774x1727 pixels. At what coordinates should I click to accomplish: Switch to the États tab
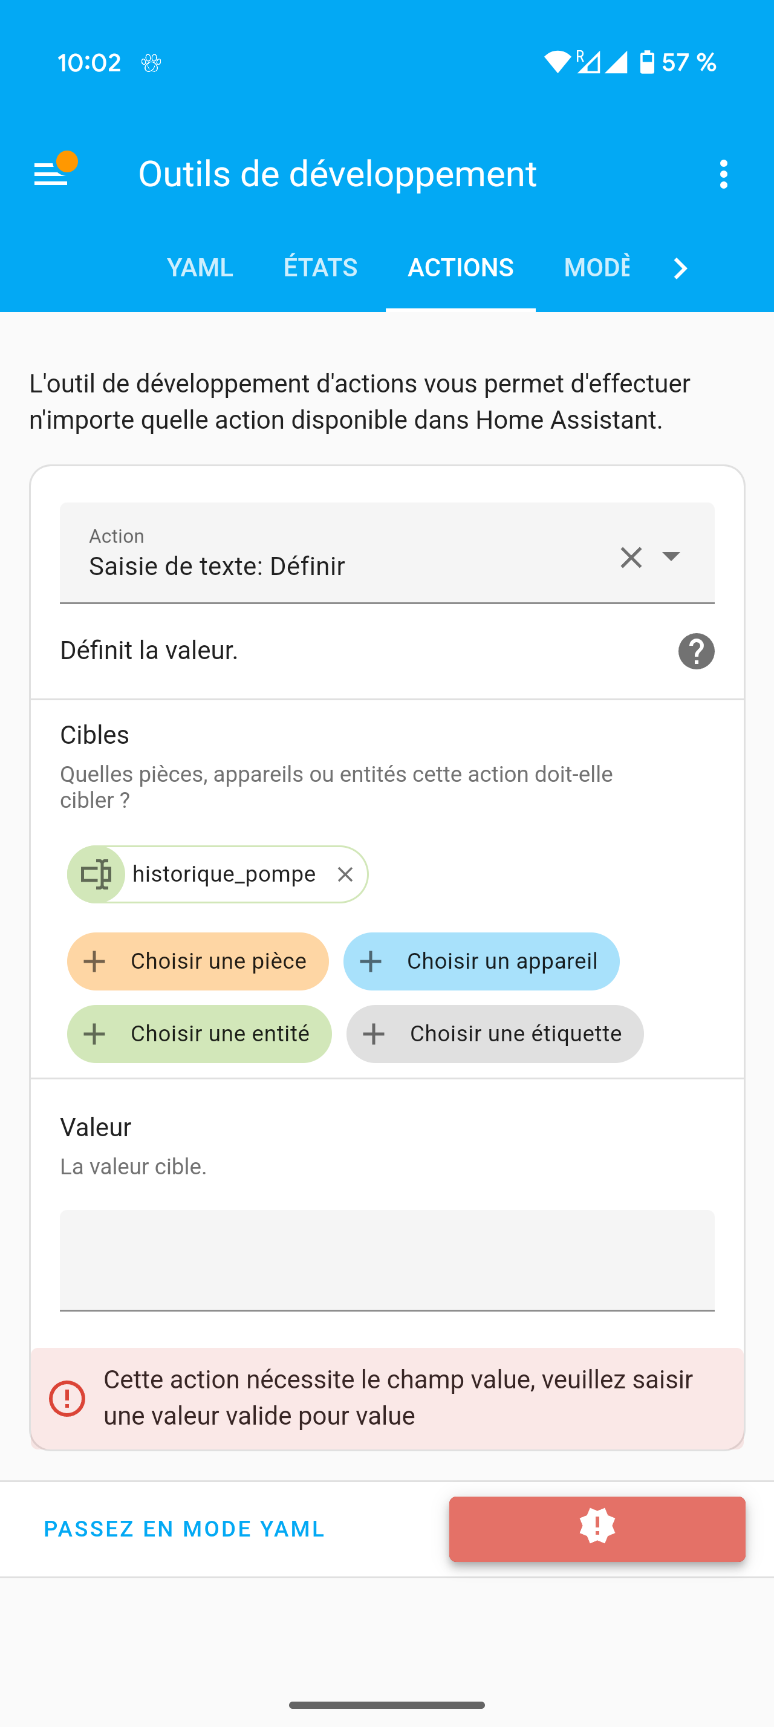point(320,267)
